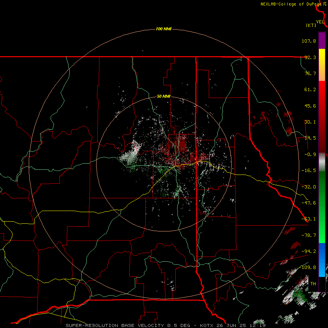Click the -78.7 legend value
The image size is (328, 328).
point(309,235)
